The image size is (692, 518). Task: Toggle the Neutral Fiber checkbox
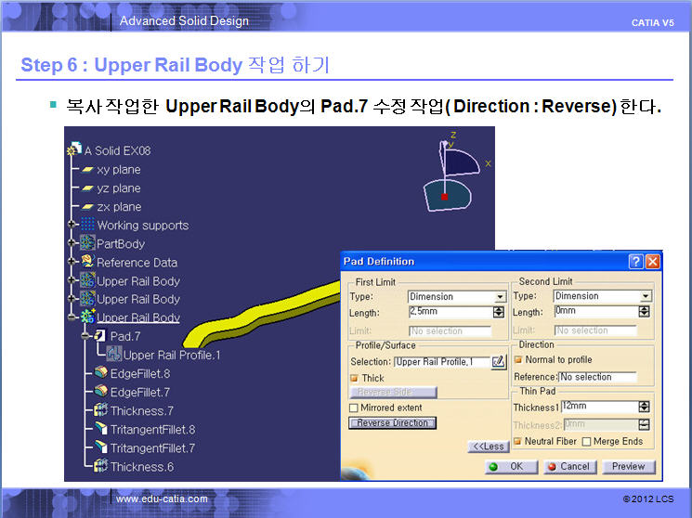[x=518, y=441]
